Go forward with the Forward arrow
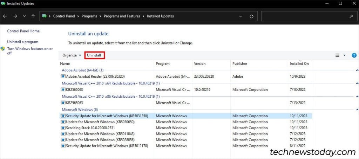359x159 pixels. 15,16
